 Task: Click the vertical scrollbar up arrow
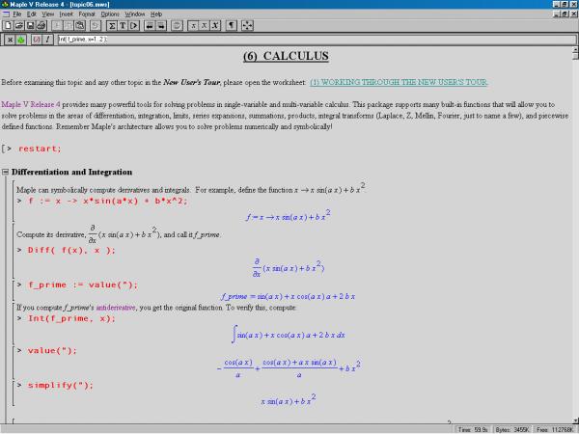575,50
